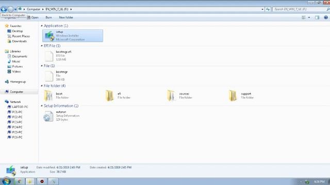Select the setup application icon
The width and height of the screenshot is (330, 185).
coord(49,35)
